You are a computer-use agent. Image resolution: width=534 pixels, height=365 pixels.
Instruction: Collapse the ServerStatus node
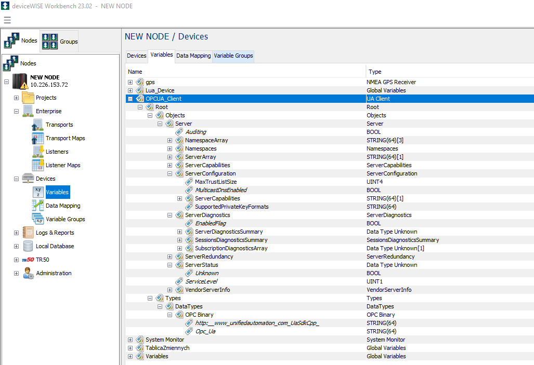(170, 265)
